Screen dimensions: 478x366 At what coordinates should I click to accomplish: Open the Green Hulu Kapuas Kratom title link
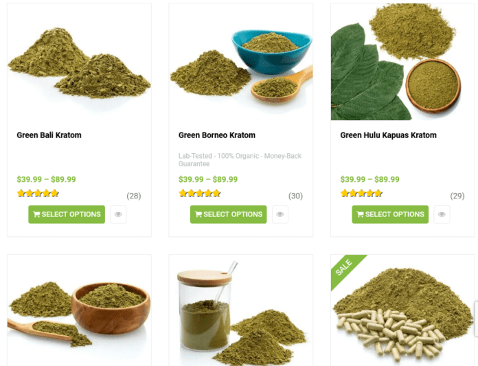[389, 135]
